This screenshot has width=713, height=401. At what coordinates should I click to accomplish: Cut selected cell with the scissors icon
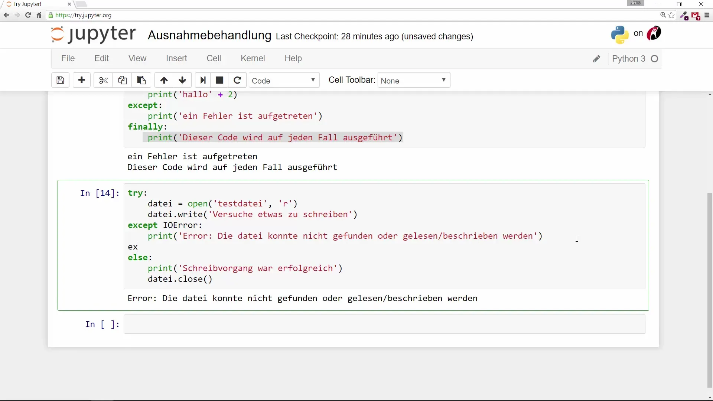click(103, 80)
